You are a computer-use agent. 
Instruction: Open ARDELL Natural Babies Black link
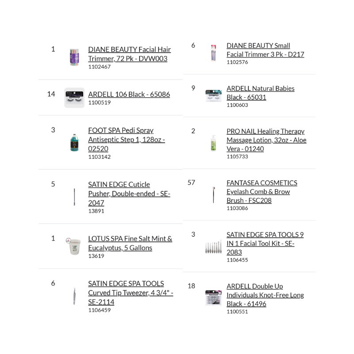pyautogui.click(x=260, y=92)
